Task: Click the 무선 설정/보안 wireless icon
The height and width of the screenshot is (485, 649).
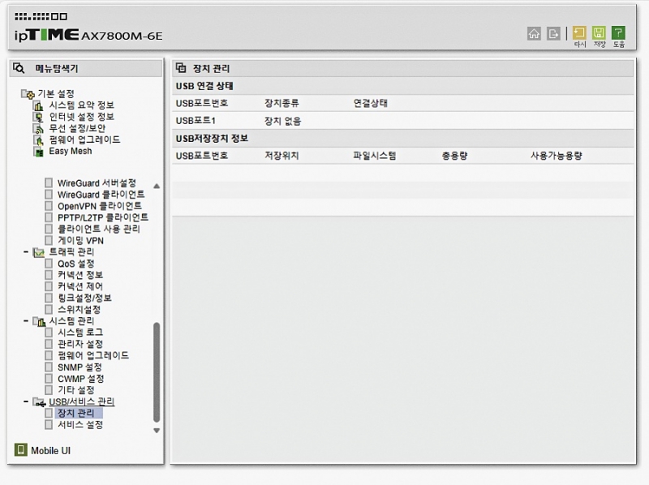Action: click(x=38, y=128)
